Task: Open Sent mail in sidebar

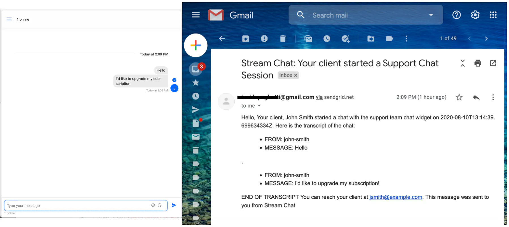Action: [x=196, y=110]
